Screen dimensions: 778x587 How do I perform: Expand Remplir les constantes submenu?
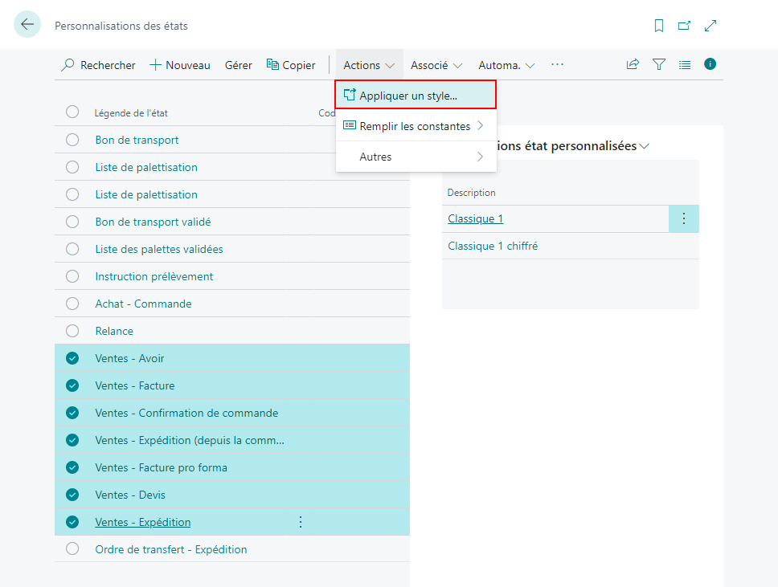click(416, 126)
